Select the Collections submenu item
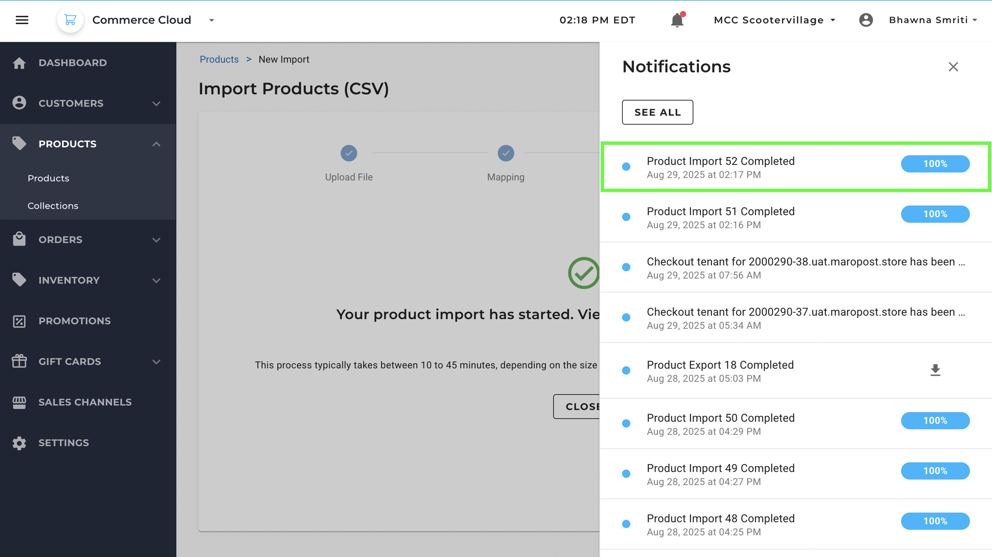The width and height of the screenshot is (992, 557). point(53,206)
